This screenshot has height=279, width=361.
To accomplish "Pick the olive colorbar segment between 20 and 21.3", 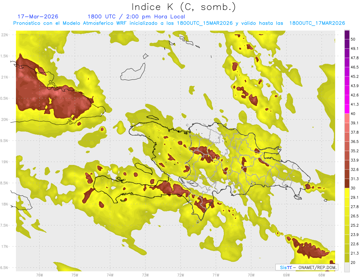I will [347, 258].
